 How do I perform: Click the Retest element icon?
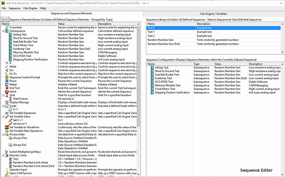pos(7,85)
